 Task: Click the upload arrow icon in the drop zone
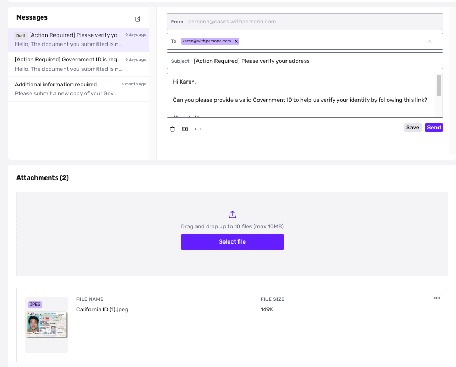(x=233, y=214)
